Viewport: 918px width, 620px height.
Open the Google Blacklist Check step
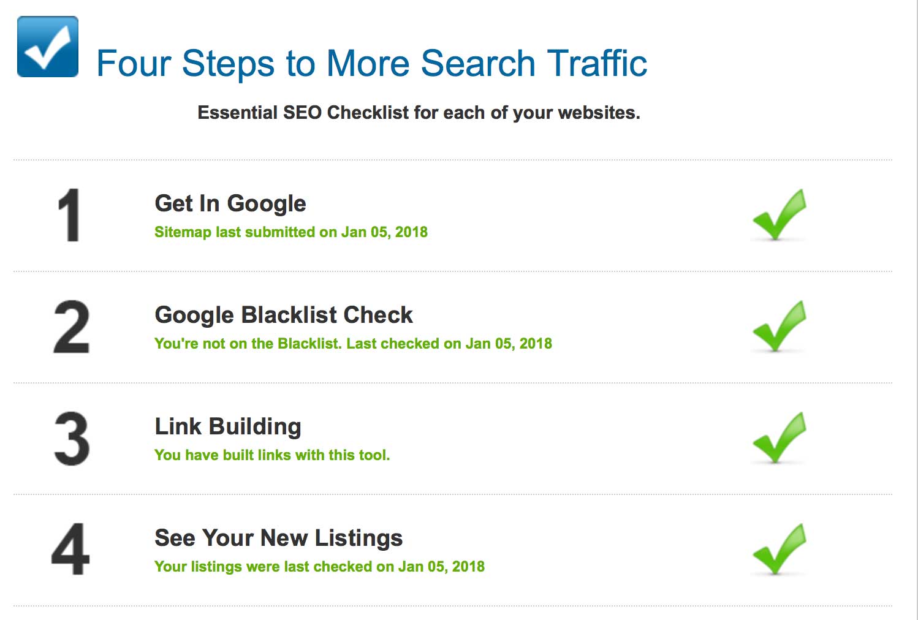284,315
